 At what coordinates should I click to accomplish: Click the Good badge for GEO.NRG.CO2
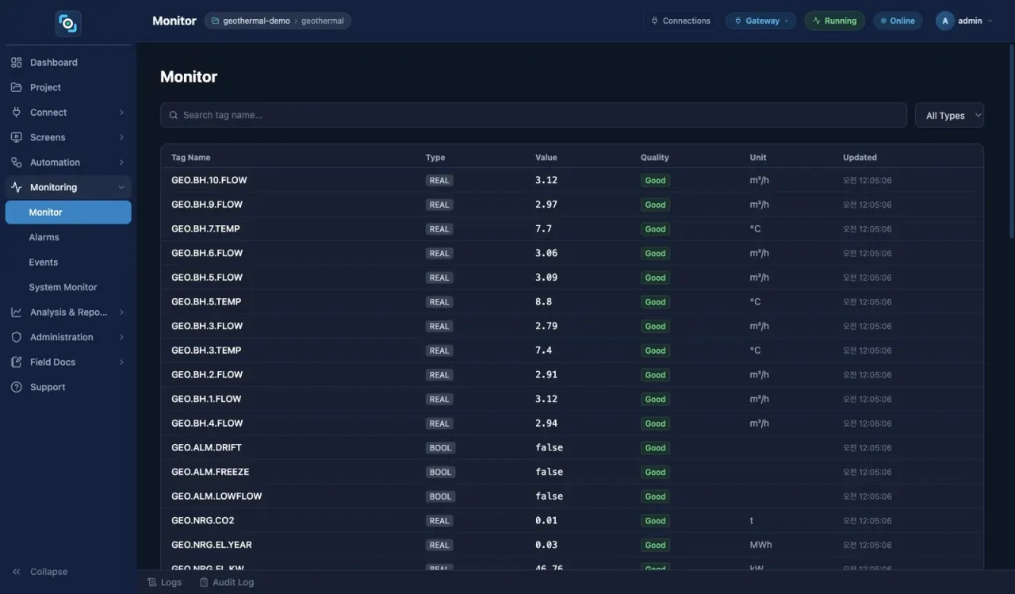[655, 521]
